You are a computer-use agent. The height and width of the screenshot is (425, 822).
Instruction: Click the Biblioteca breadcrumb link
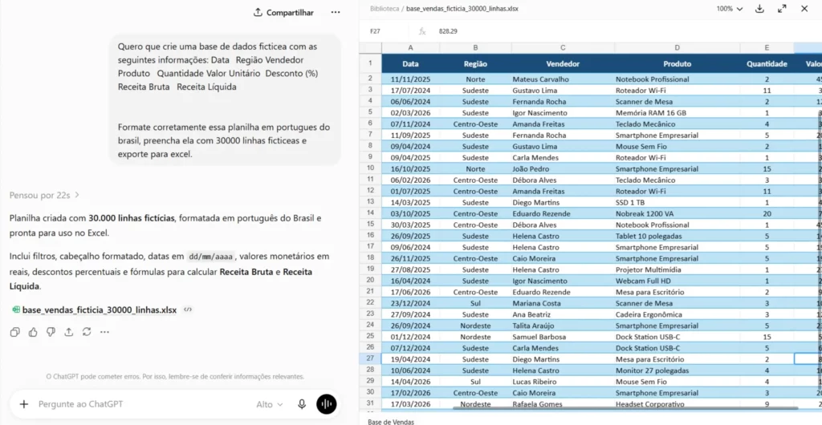[383, 9]
